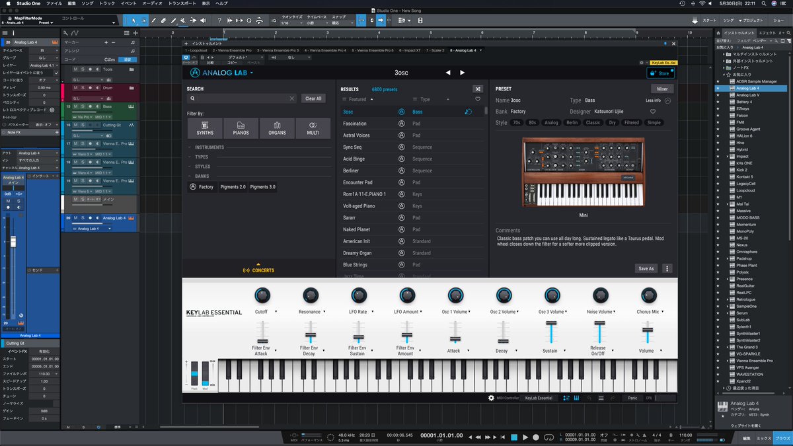This screenshot has height=446, width=793.
Task: Select the Mute tool in the toolbar
Action: [183, 20]
